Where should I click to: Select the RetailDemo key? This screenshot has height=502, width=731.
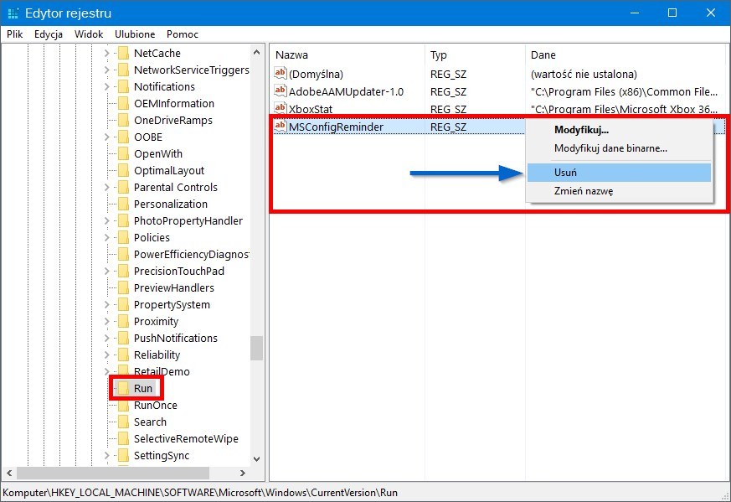(162, 372)
